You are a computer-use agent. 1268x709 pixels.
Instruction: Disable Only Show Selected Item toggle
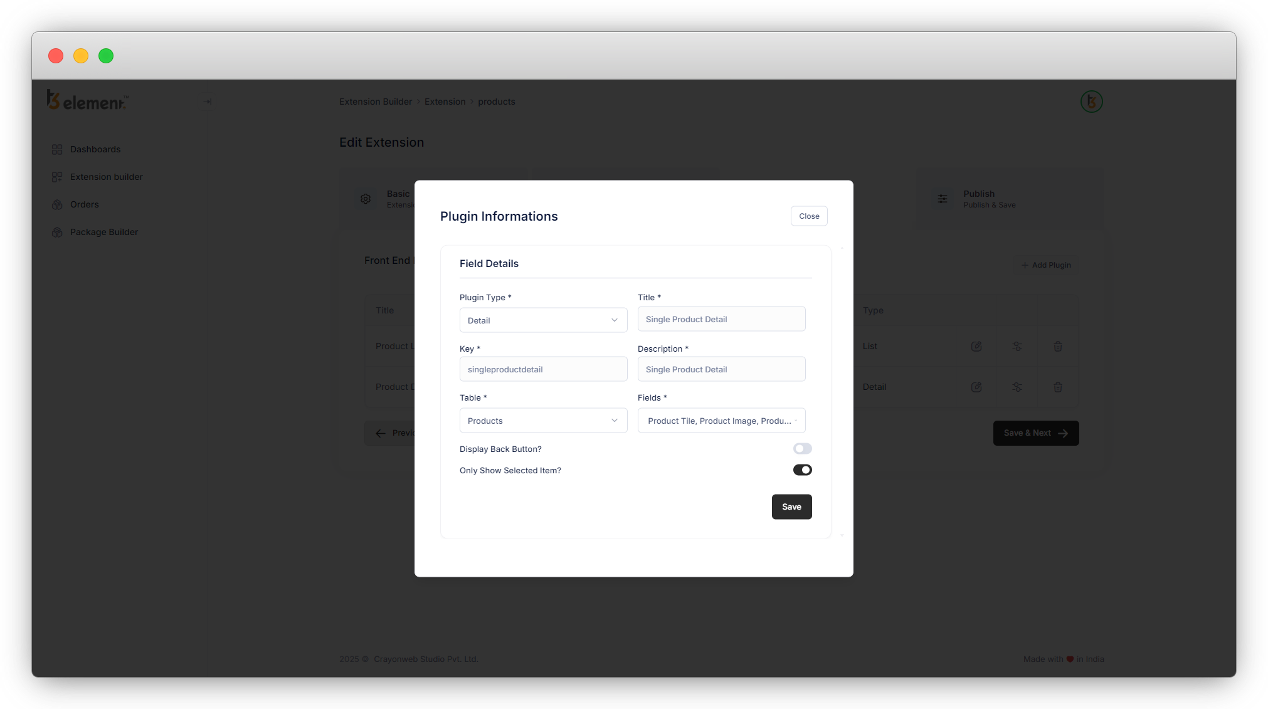802,470
